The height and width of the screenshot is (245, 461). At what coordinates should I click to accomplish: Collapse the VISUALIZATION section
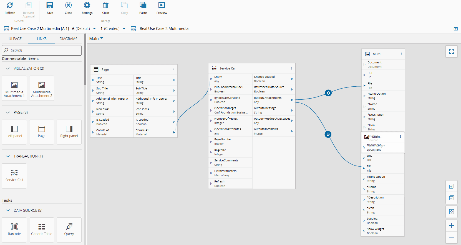point(8,68)
